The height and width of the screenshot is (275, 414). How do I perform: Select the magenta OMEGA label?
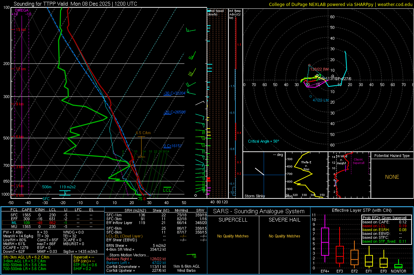point(22,10)
